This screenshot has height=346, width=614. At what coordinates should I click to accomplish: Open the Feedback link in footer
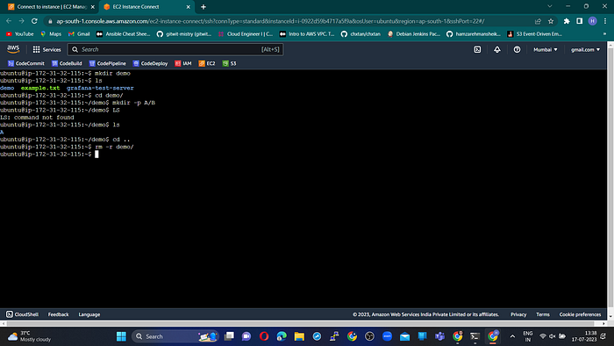coord(59,314)
